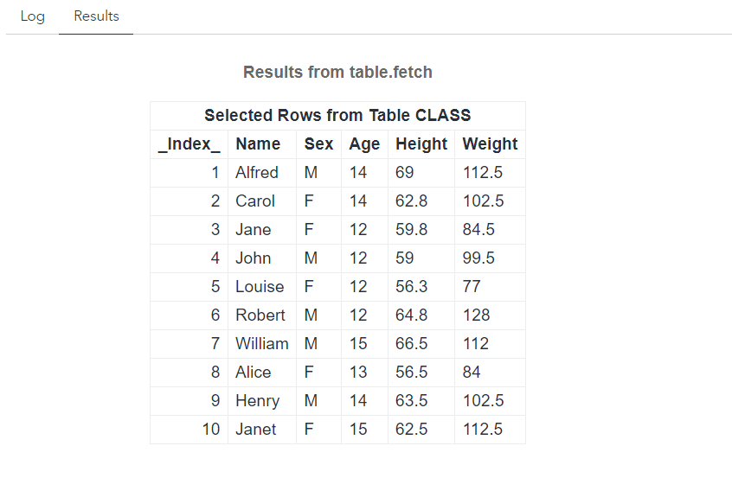Click the 'Results from table.fetch' title
This screenshot has height=478, width=732.
(x=337, y=73)
